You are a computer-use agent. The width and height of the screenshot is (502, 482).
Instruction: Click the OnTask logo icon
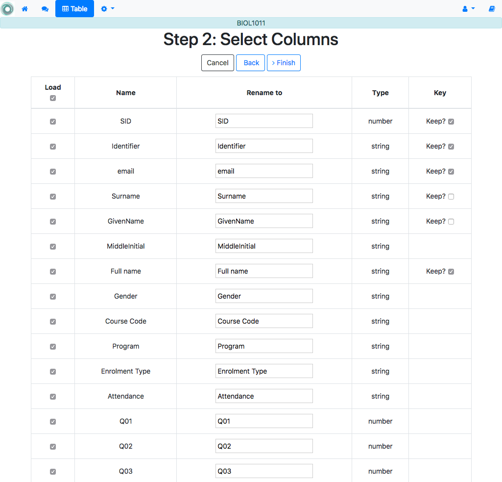pyautogui.click(x=7, y=9)
